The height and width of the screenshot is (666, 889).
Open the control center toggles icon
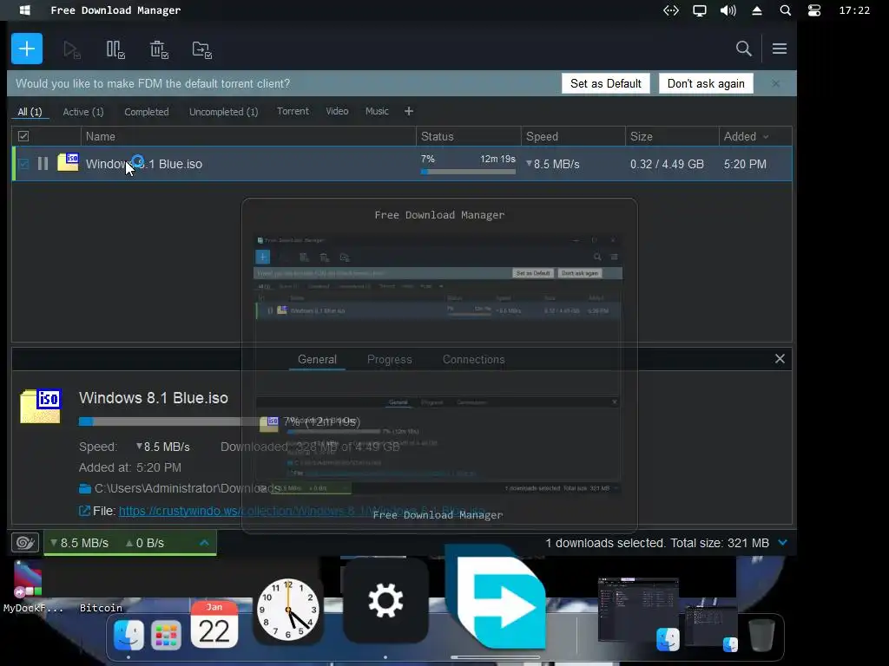814,10
